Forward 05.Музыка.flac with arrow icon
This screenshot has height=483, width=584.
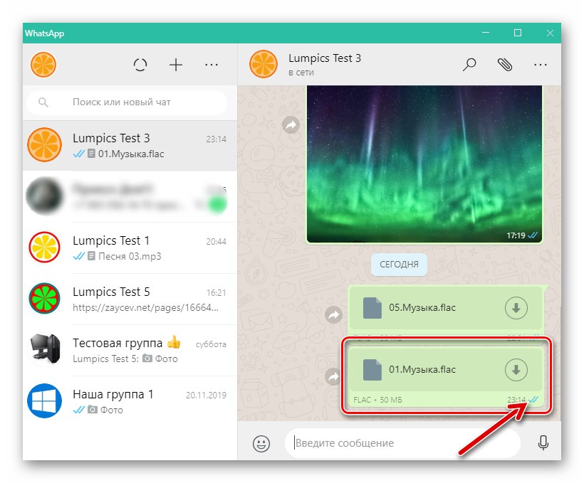334,315
